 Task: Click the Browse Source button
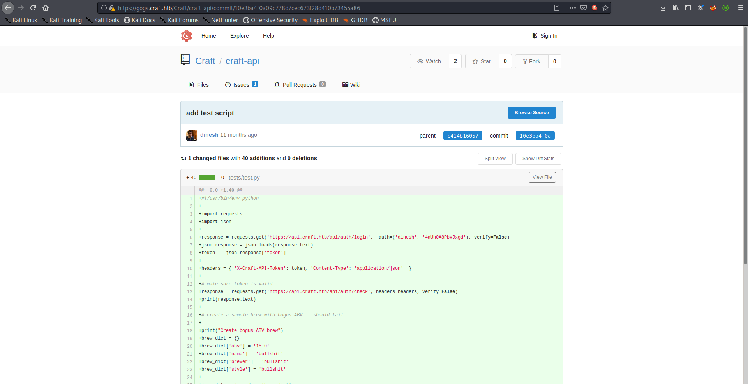531,113
